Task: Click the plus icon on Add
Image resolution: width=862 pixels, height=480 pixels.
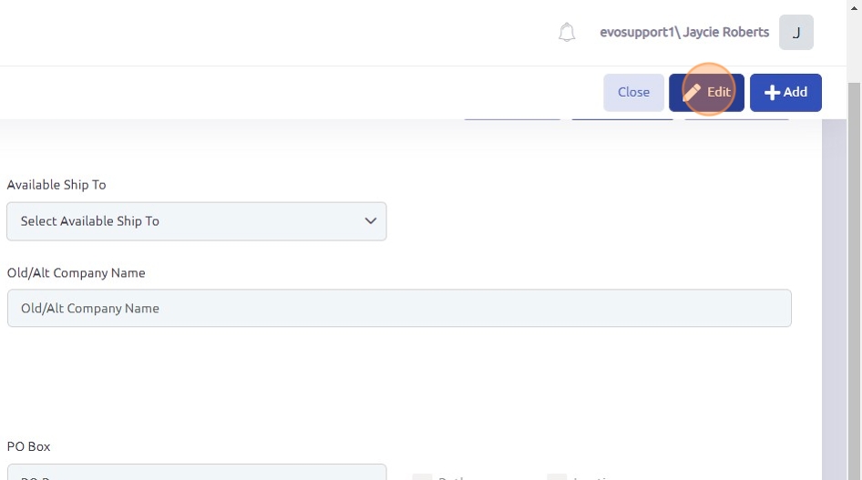Action: pyautogui.click(x=772, y=92)
